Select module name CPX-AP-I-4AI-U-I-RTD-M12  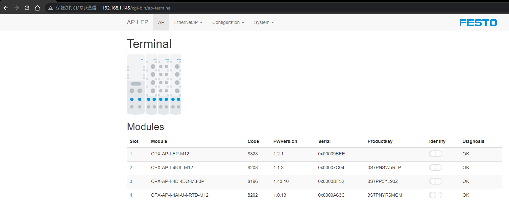pyautogui.click(x=180, y=195)
